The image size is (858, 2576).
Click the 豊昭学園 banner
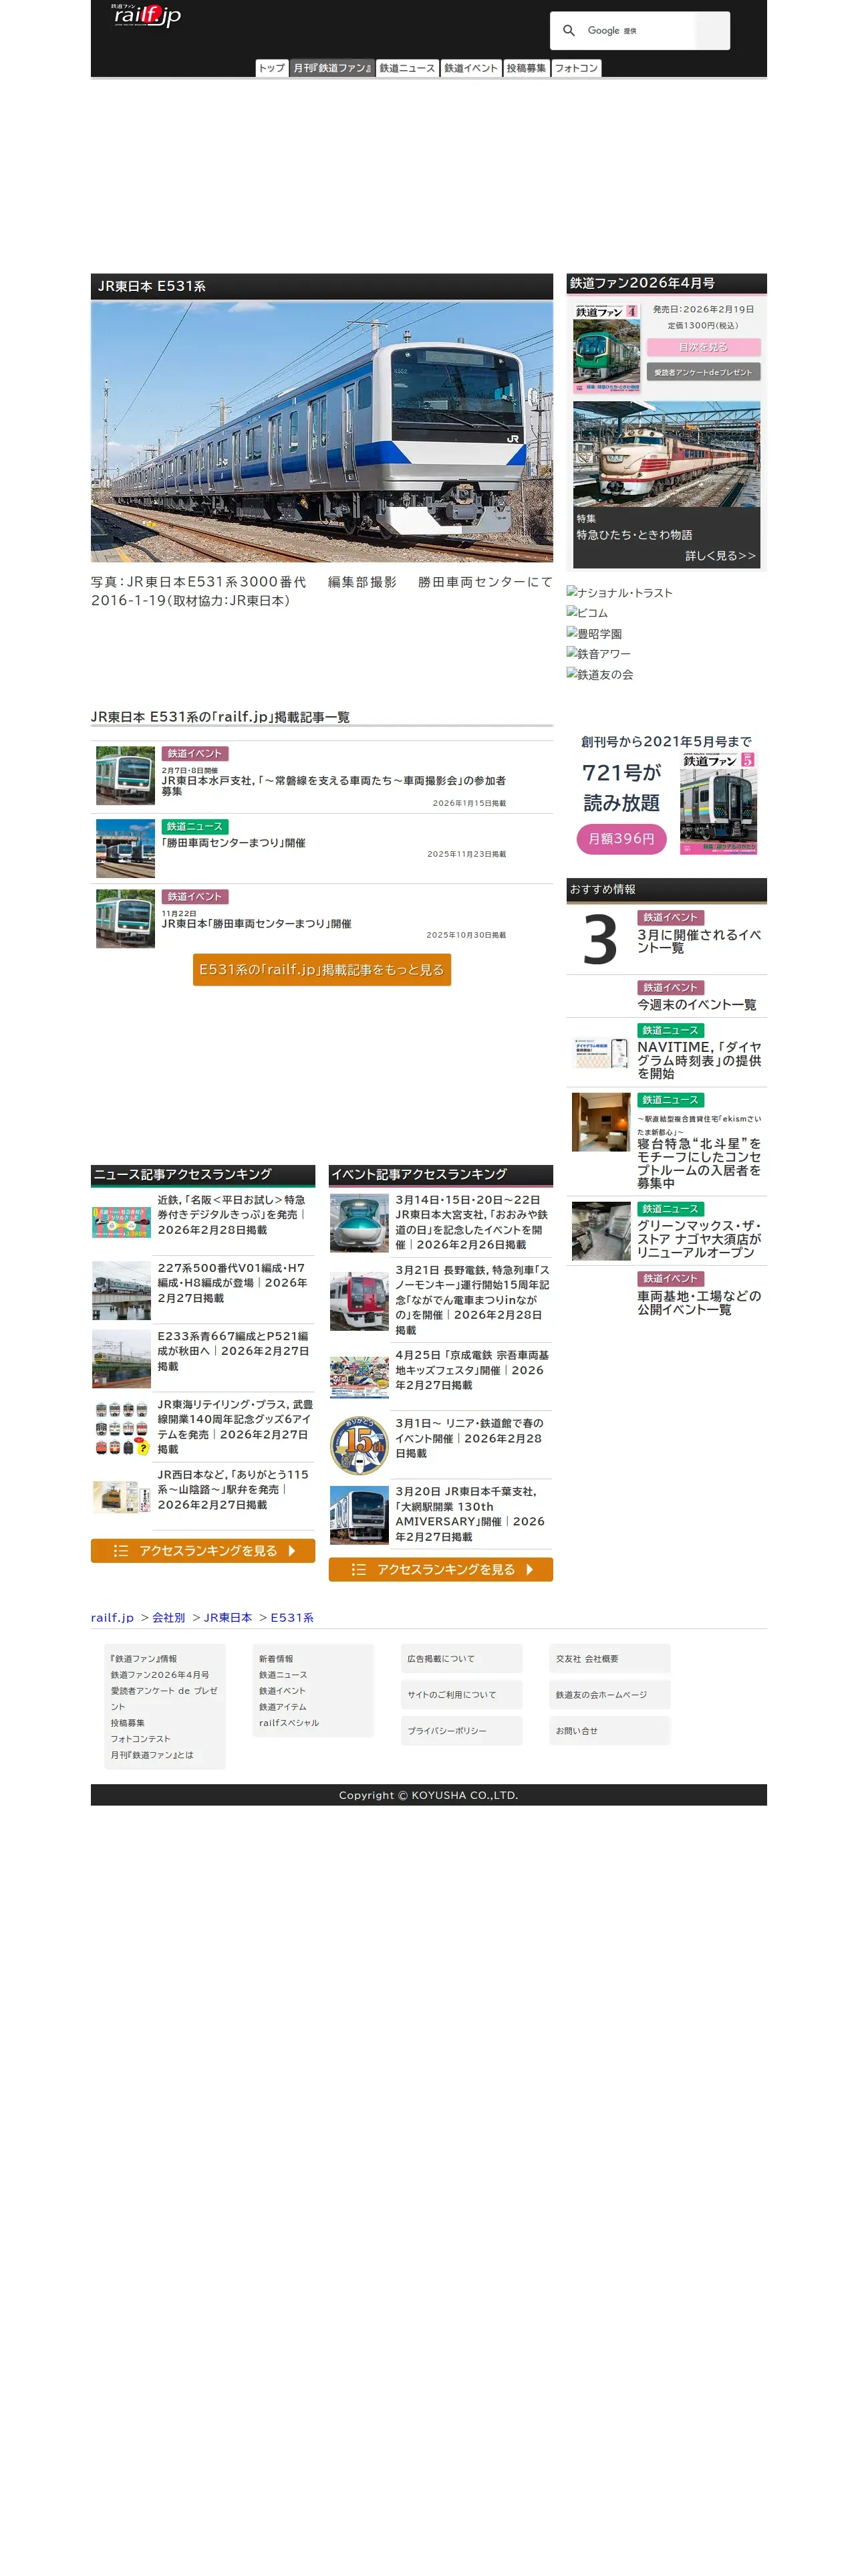pos(594,633)
